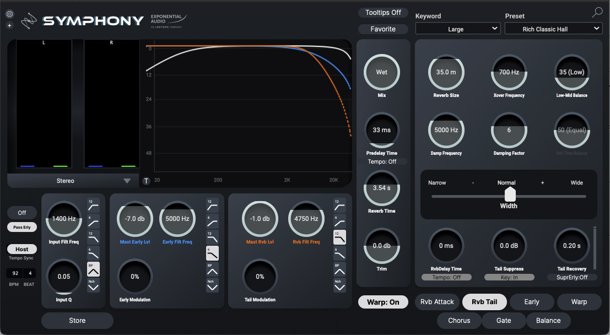
Task: Open the Preset dropdown Rich Classic Hall
Action: click(553, 29)
